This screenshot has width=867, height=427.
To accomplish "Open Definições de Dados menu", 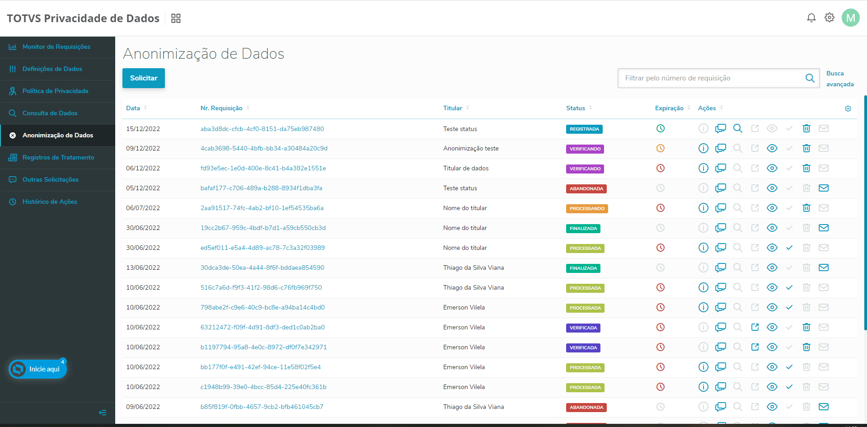I will pyautogui.click(x=57, y=69).
